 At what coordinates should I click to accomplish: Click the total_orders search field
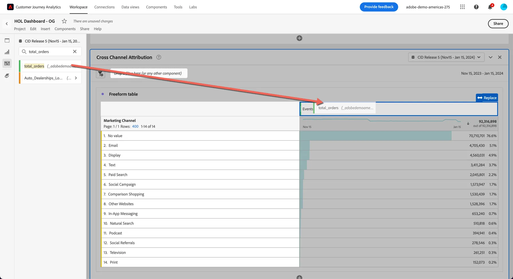click(x=50, y=52)
